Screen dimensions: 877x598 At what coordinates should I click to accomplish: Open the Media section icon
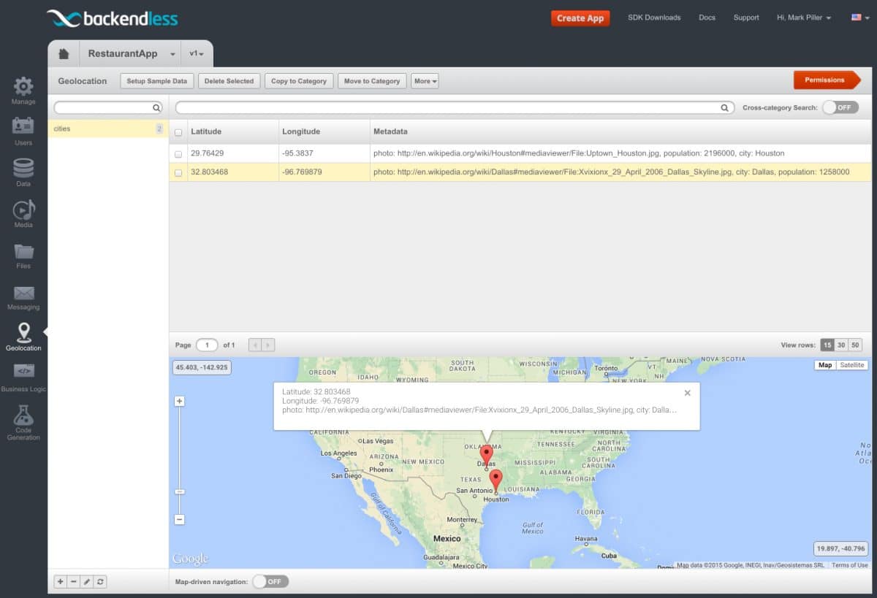(23, 210)
